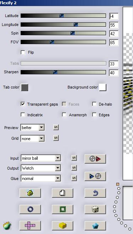The image size is (133, 234).
Task: Click the blue ring torus button
Action: point(30,209)
